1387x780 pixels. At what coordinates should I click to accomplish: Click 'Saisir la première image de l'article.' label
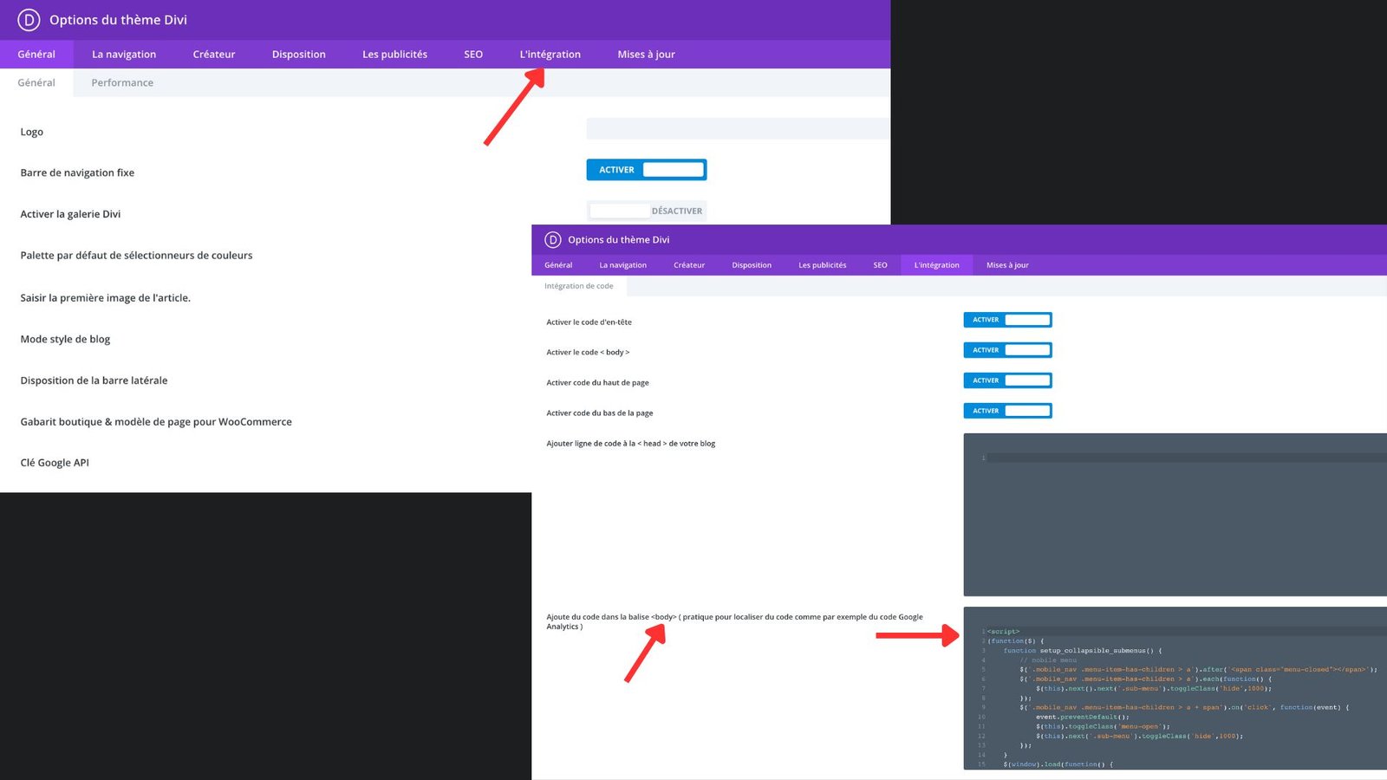[x=105, y=298]
